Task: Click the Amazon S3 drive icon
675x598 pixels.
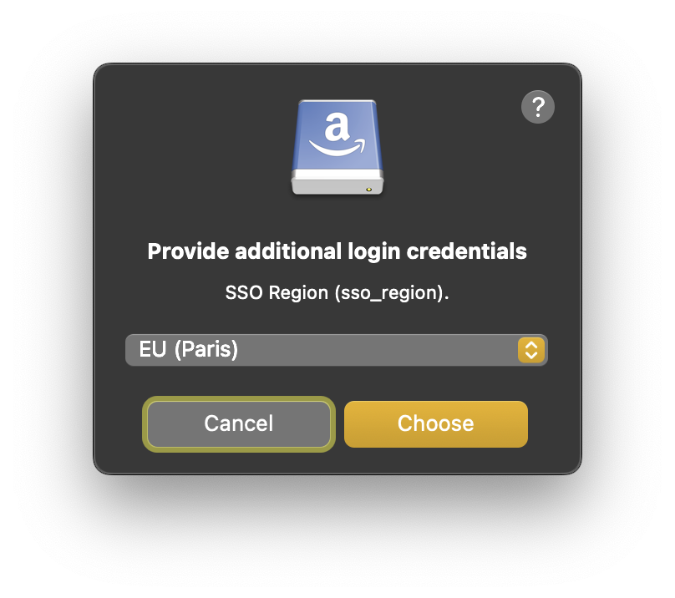Action: (337, 147)
